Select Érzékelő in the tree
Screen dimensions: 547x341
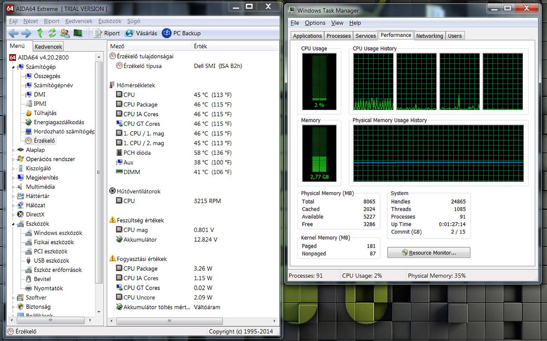pos(45,140)
